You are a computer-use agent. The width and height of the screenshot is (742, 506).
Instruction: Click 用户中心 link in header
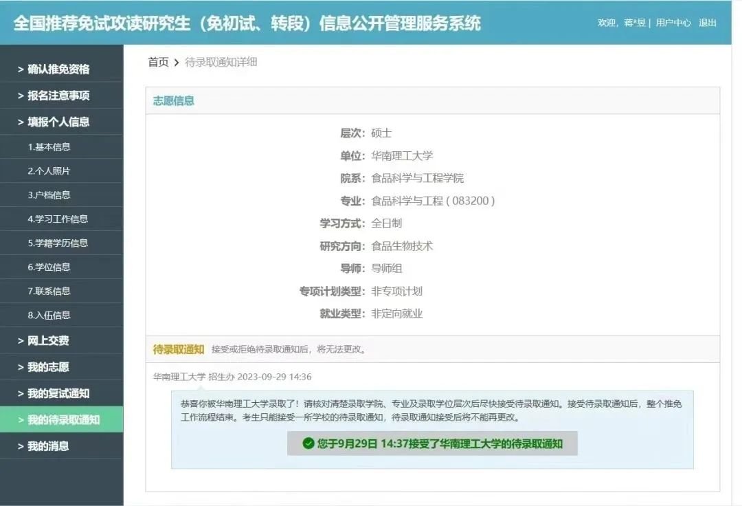[673, 23]
